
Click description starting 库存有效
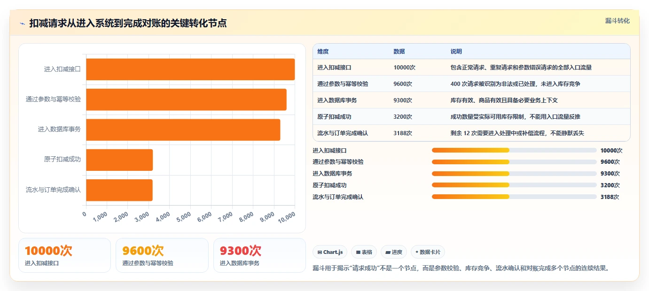[x=504, y=100]
